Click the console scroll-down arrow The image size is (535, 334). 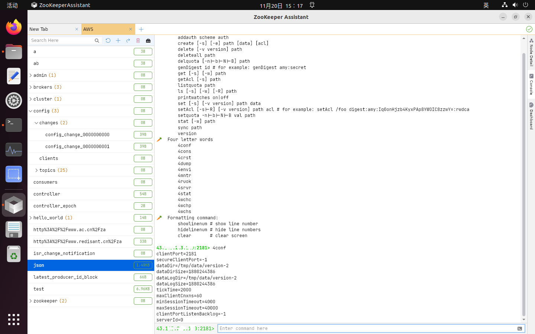point(524,320)
